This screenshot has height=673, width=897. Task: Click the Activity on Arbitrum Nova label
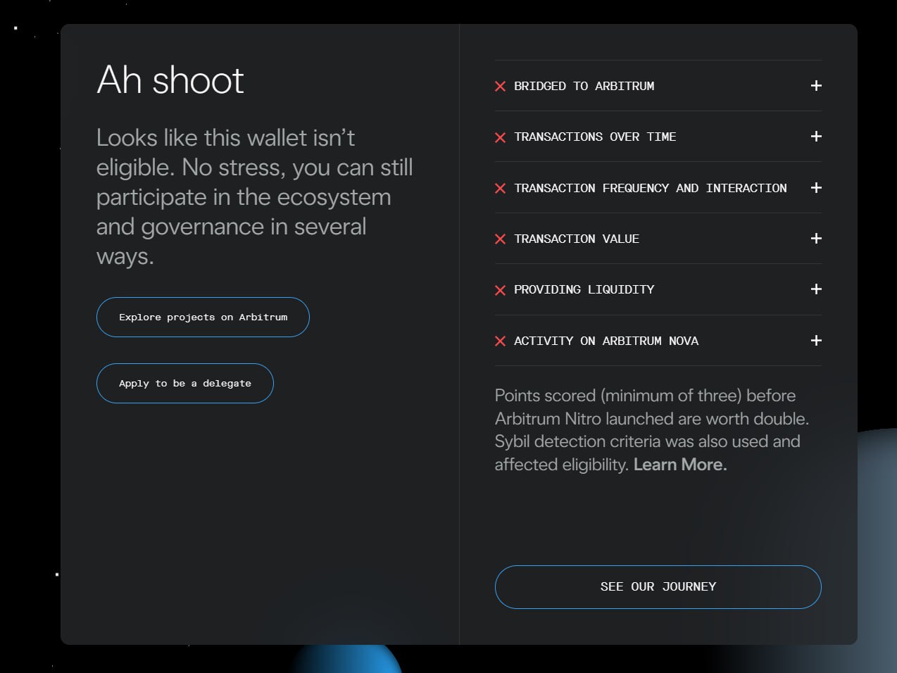pos(606,341)
